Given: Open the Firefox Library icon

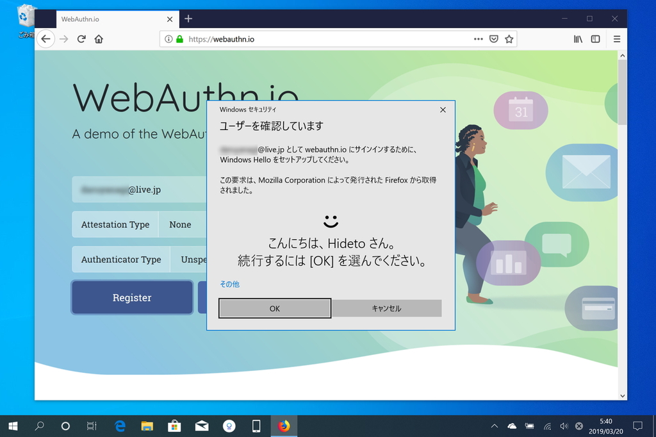Looking at the screenshot, I should point(577,39).
